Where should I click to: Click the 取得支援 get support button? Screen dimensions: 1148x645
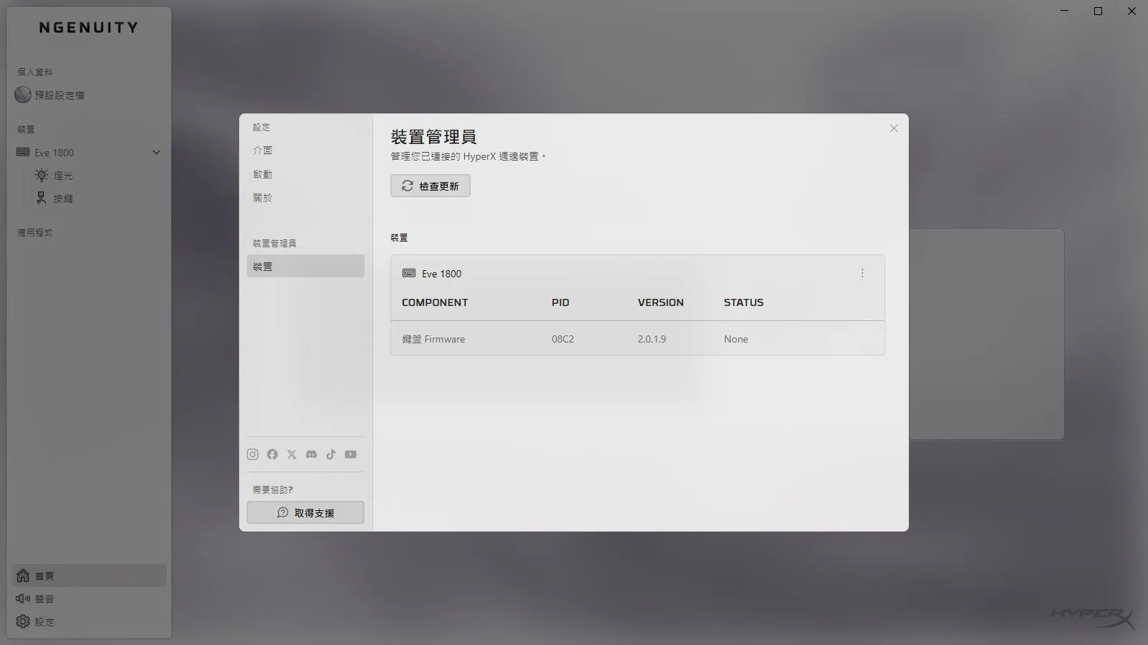click(x=306, y=512)
